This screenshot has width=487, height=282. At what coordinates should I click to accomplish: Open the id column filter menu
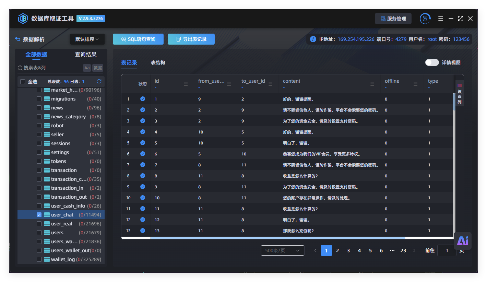click(x=186, y=84)
